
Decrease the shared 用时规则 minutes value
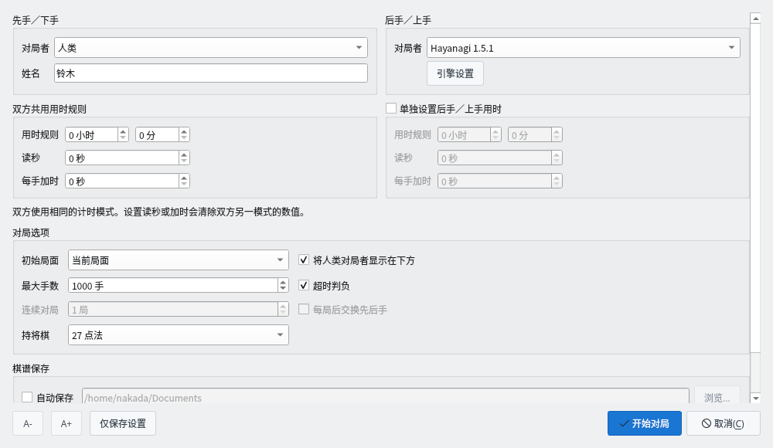pyautogui.click(x=184, y=138)
